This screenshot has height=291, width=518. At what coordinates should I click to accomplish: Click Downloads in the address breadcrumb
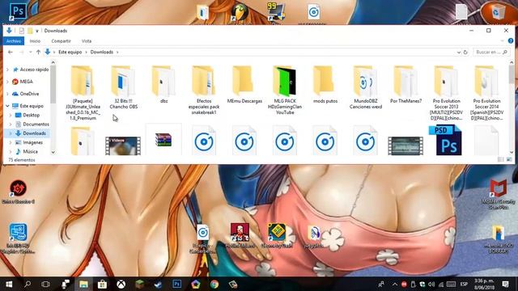(x=102, y=52)
